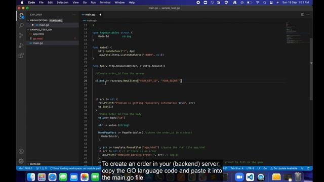Click Go Update Available notice

click(x=283, y=168)
